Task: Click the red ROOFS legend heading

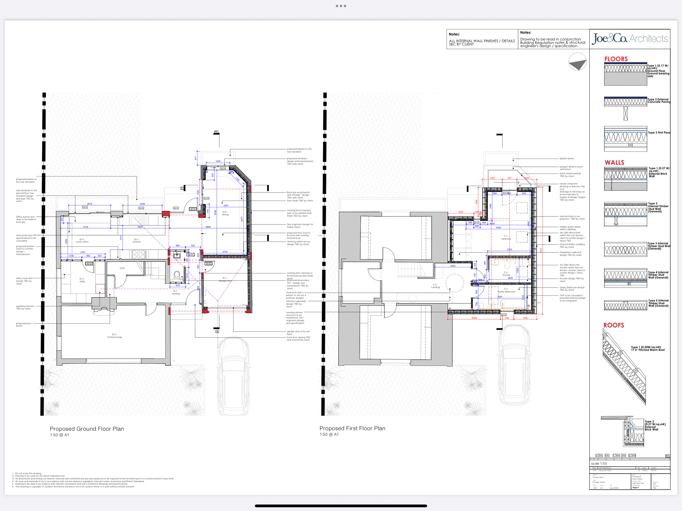Action: point(614,325)
